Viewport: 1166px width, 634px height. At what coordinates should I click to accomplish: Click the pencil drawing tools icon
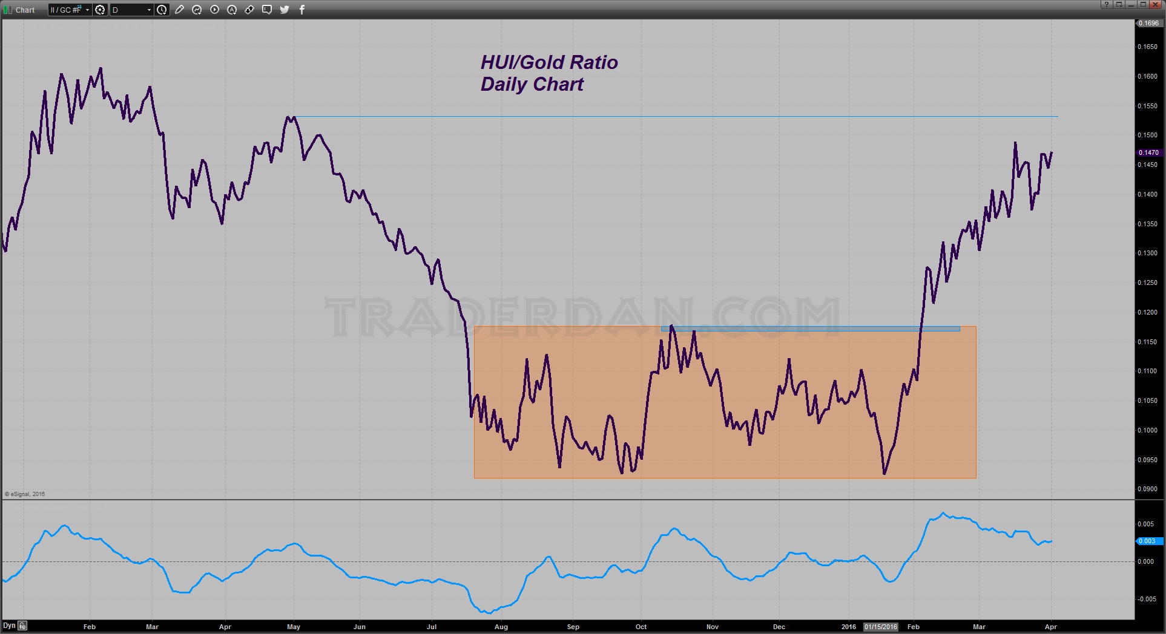(179, 10)
